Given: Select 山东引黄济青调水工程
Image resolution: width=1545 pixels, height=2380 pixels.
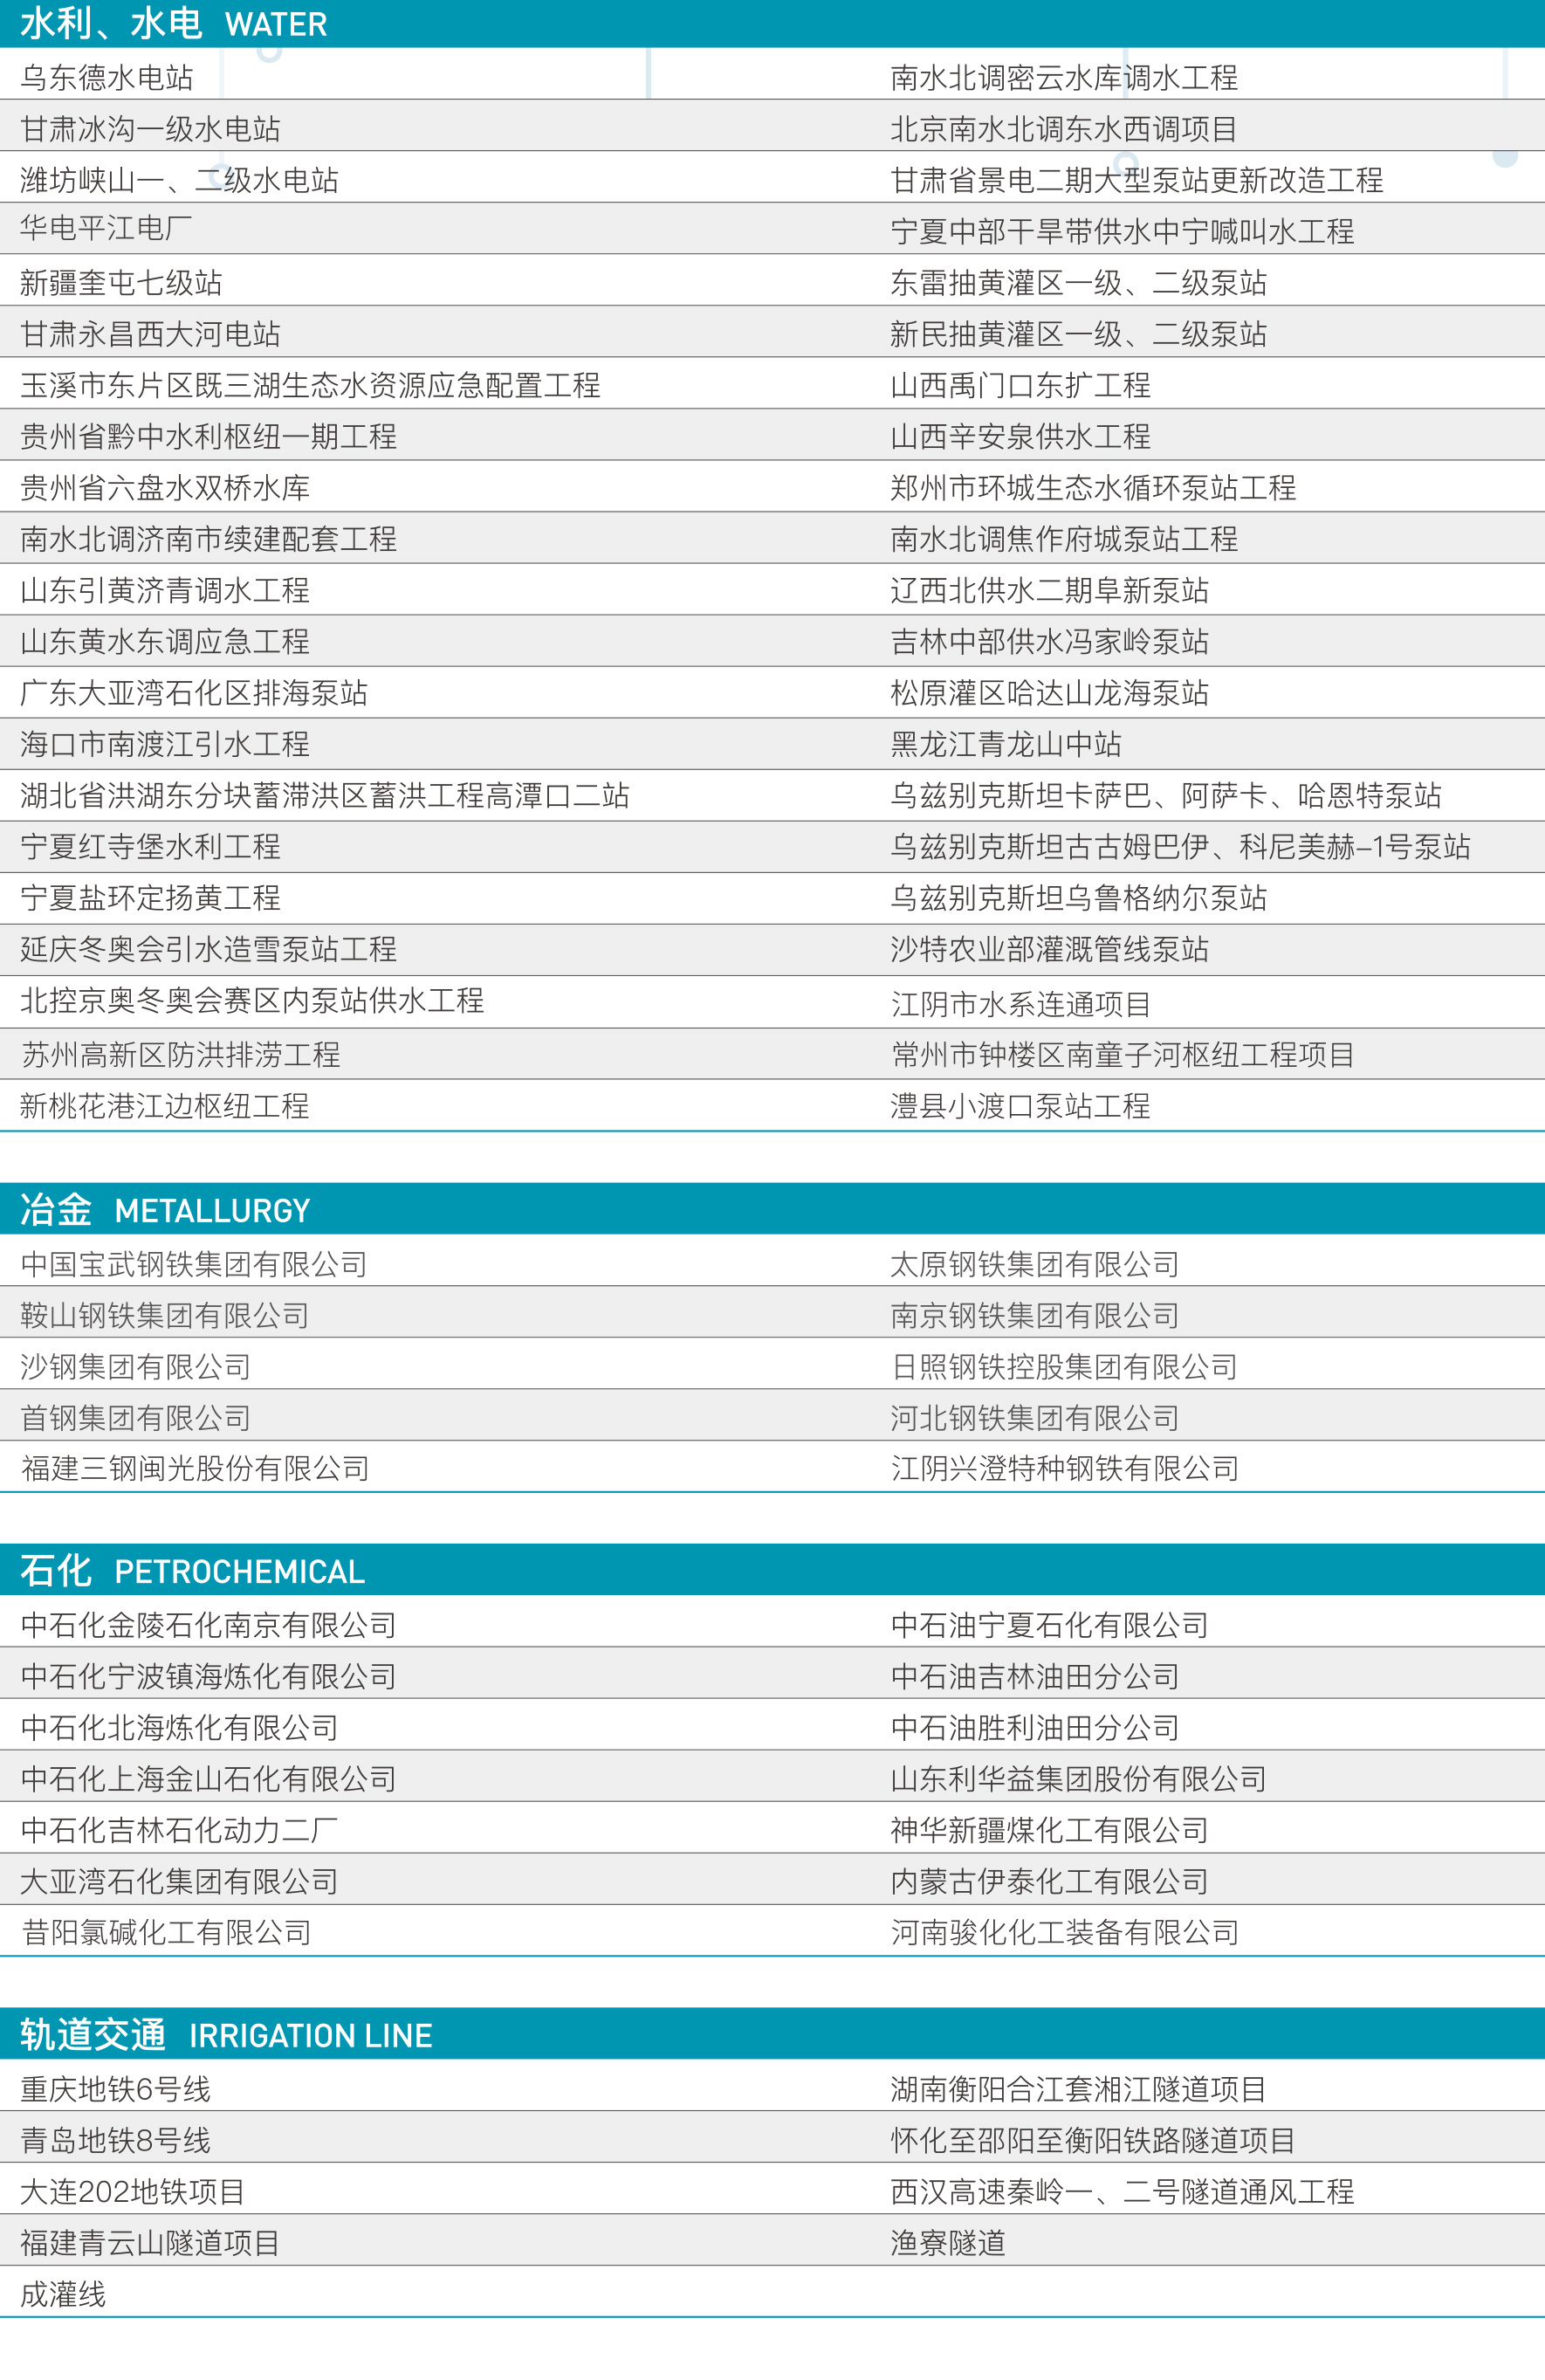Looking at the screenshot, I should click(x=165, y=590).
